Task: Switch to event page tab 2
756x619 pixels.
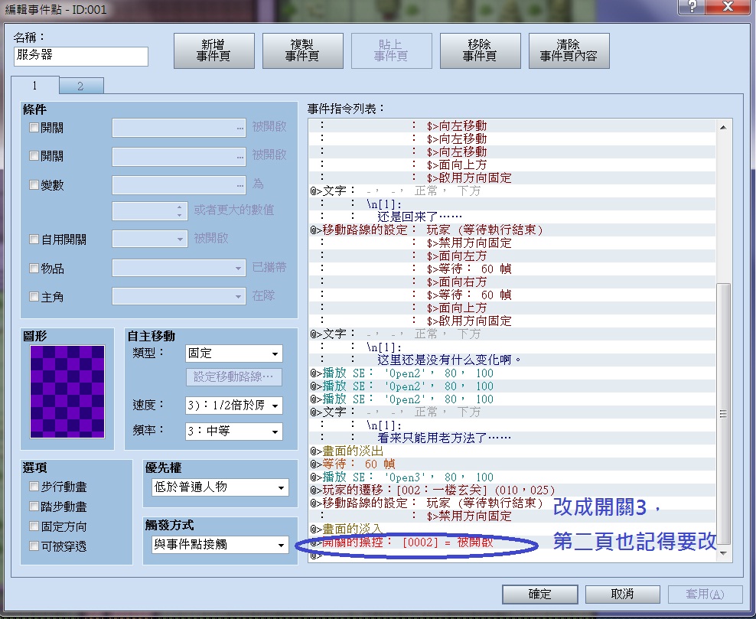Action: click(80, 86)
